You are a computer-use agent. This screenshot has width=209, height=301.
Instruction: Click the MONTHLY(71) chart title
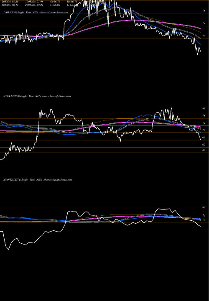point(38,180)
